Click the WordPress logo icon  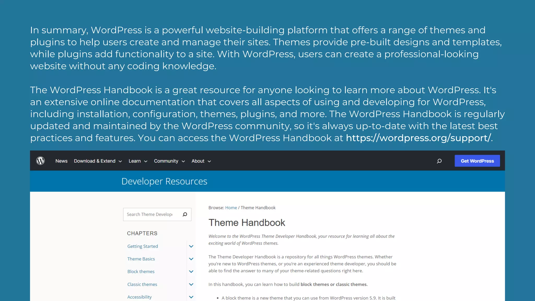tap(40, 161)
